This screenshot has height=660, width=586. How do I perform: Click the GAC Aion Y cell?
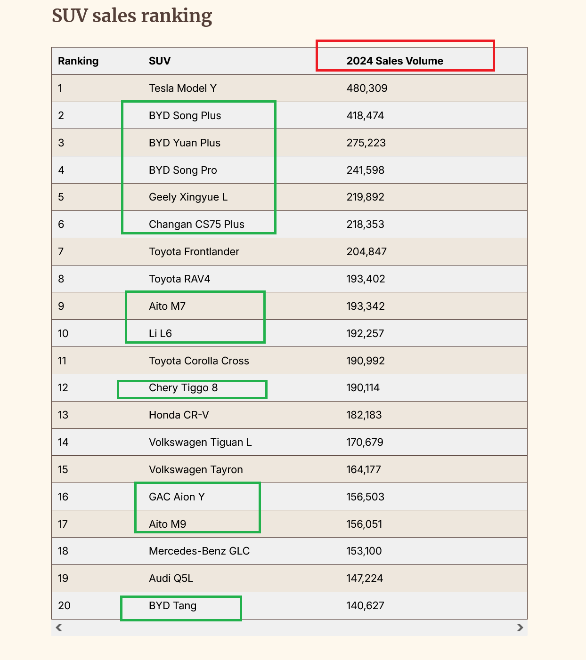coord(177,497)
